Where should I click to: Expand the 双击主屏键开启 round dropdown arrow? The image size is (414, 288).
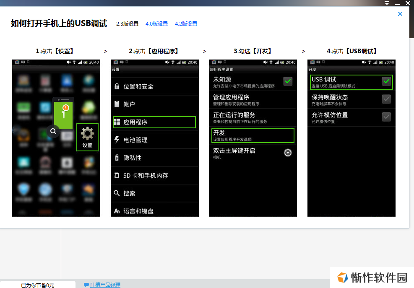tap(288, 153)
